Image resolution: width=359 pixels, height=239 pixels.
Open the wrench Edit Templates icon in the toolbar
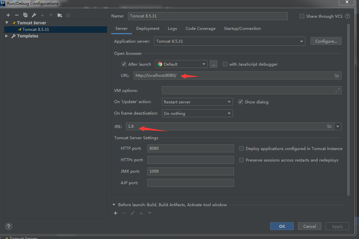point(34,15)
